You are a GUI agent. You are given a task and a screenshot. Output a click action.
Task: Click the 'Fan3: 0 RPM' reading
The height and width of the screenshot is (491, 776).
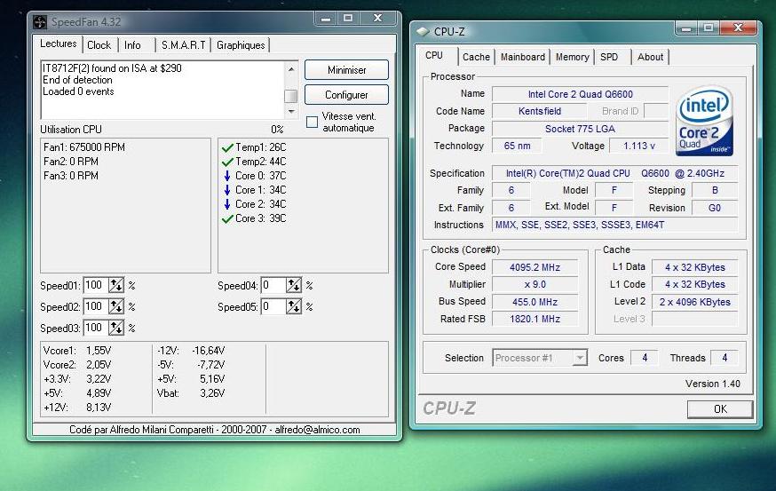(x=71, y=176)
